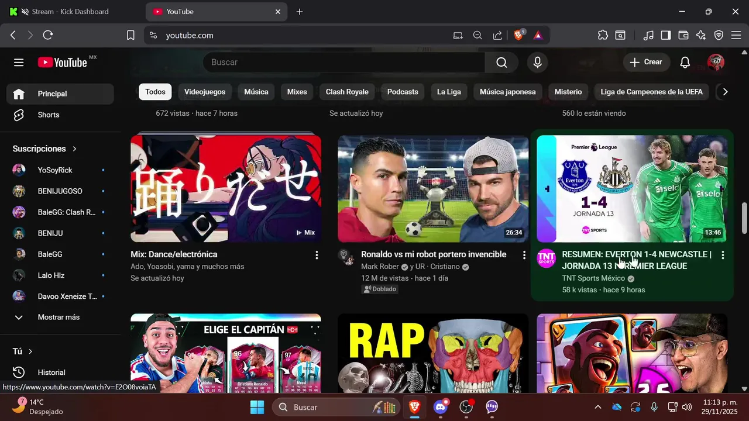
Task: Reload the page
Action: tap(48, 35)
